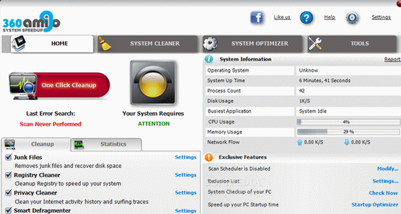Uncheck the Junk Files checkbox
401x214 pixels.
(9, 157)
